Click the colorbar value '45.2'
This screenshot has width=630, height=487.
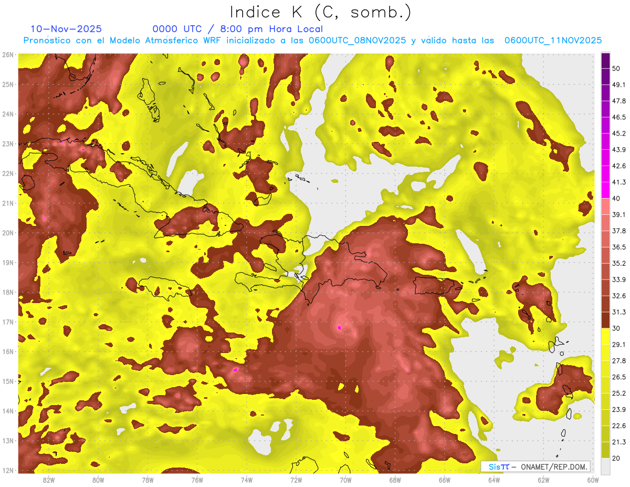[618, 133]
